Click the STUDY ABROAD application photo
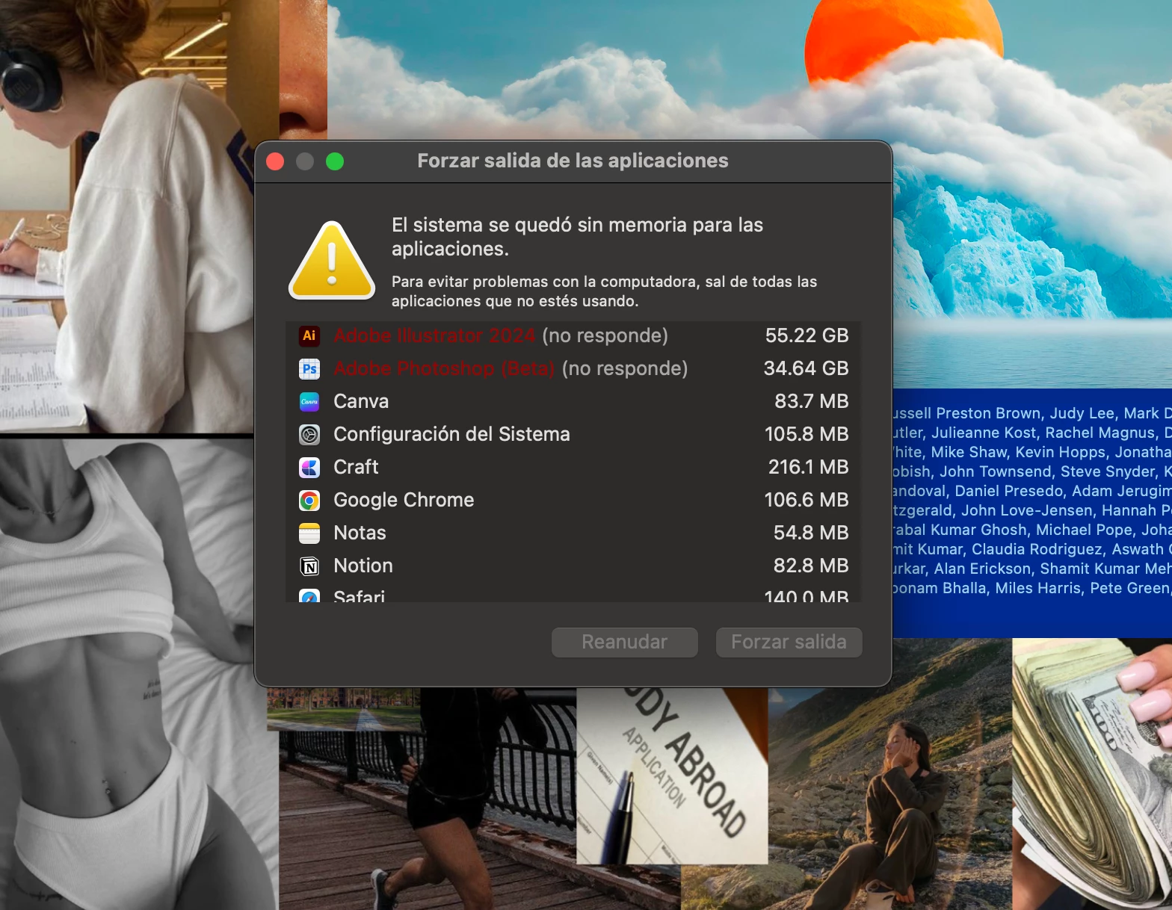This screenshot has height=910, width=1172. coord(672,776)
